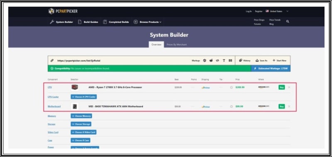Switch to Prices By Merchant tab
Viewport: 332px width, 157px height.
(x=177, y=45)
